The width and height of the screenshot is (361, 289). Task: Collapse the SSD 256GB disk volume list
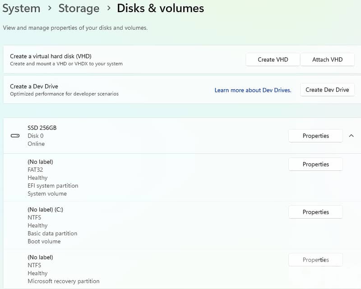pyautogui.click(x=351, y=136)
